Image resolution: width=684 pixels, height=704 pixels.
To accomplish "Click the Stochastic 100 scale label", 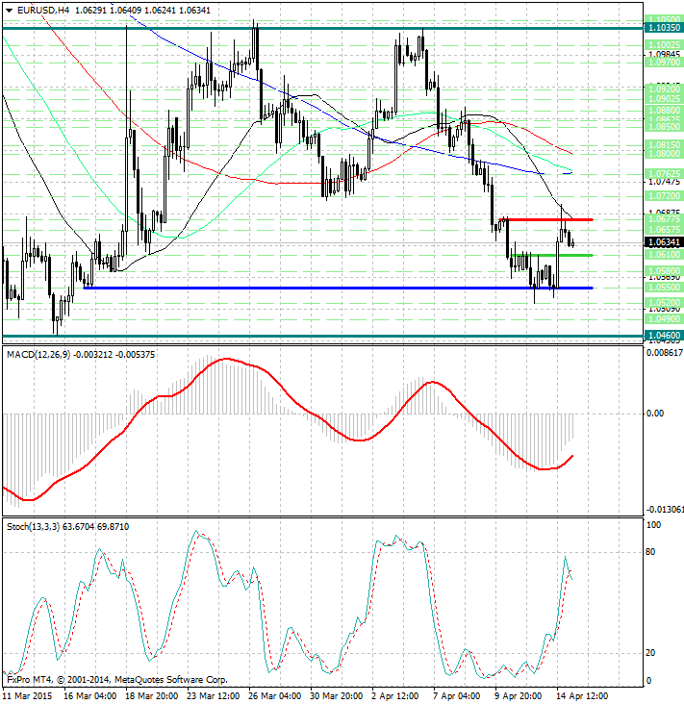I will click(653, 525).
